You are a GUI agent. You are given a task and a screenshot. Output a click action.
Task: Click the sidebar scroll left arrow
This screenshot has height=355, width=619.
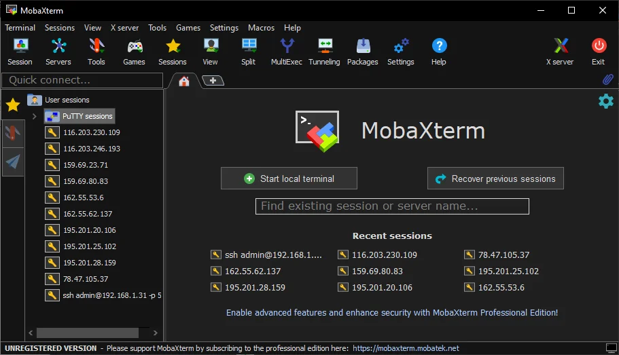click(31, 333)
